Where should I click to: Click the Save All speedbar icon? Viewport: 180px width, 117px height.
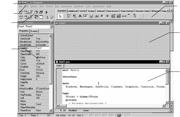pyautogui.click(x=26, y=12)
